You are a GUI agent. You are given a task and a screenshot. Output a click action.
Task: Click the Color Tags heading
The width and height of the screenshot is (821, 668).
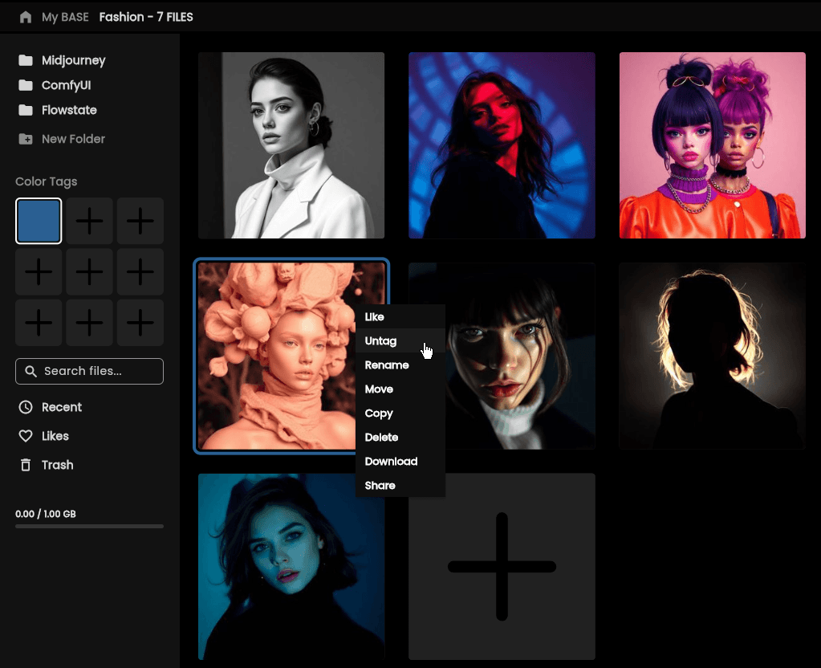coord(46,181)
